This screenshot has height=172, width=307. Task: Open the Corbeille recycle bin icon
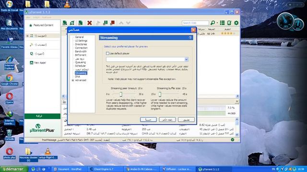click(10, 135)
